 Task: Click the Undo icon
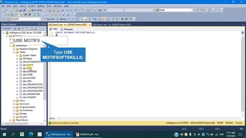click(76, 10)
